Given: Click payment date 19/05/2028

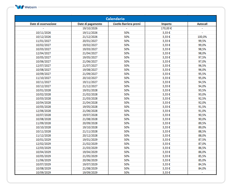Looking at the screenshot, I should pyautogui.click(x=90, y=107).
